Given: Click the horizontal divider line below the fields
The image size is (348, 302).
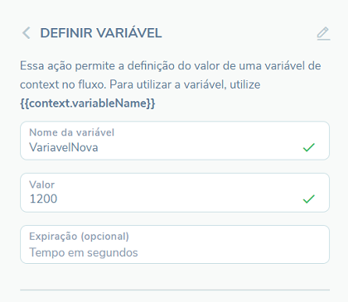Looking at the screenshot, I should pyautogui.click(x=175, y=290).
